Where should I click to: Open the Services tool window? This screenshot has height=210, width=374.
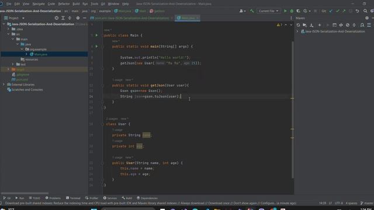(110, 198)
